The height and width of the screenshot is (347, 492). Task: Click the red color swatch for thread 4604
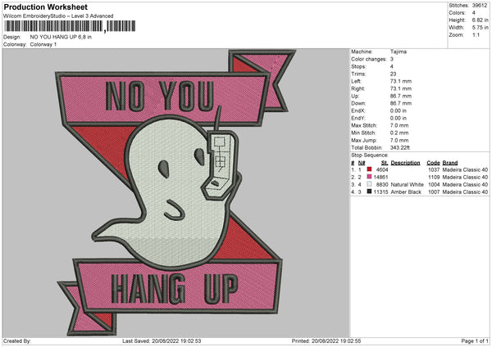pyautogui.click(x=369, y=169)
